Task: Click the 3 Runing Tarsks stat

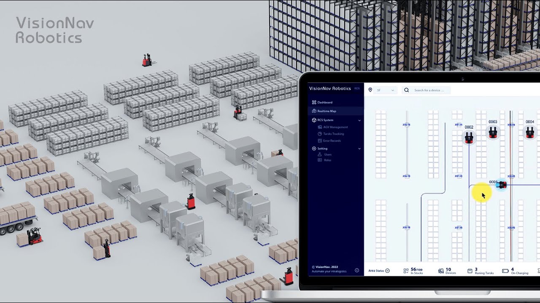Action: pyautogui.click(x=484, y=271)
